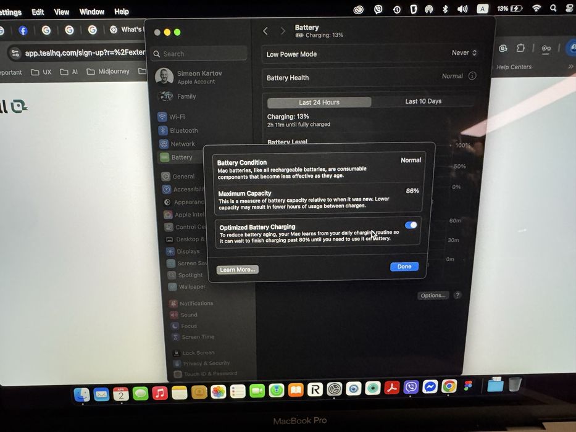
Task: Open the Window menu
Action: pos(92,12)
